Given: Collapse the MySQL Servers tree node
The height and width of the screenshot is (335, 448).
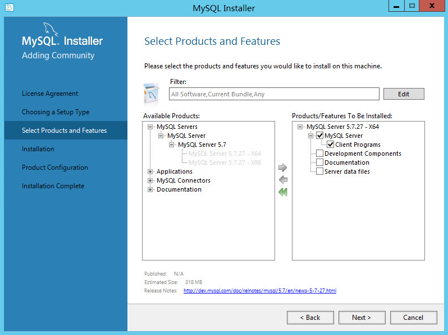Looking at the screenshot, I should (150, 127).
